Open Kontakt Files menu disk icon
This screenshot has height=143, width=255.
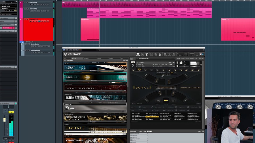click(165, 54)
